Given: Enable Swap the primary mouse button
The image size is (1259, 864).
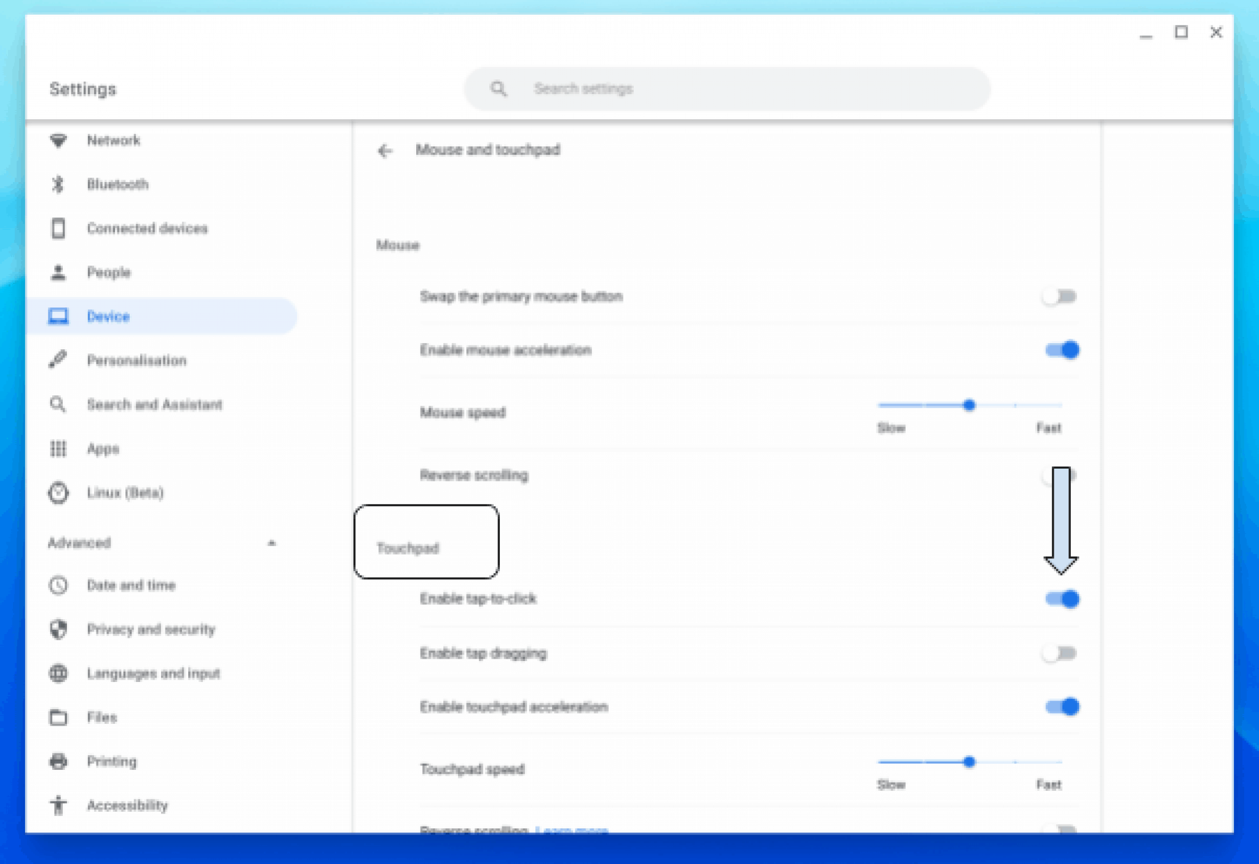Looking at the screenshot, I should 1059,296.
